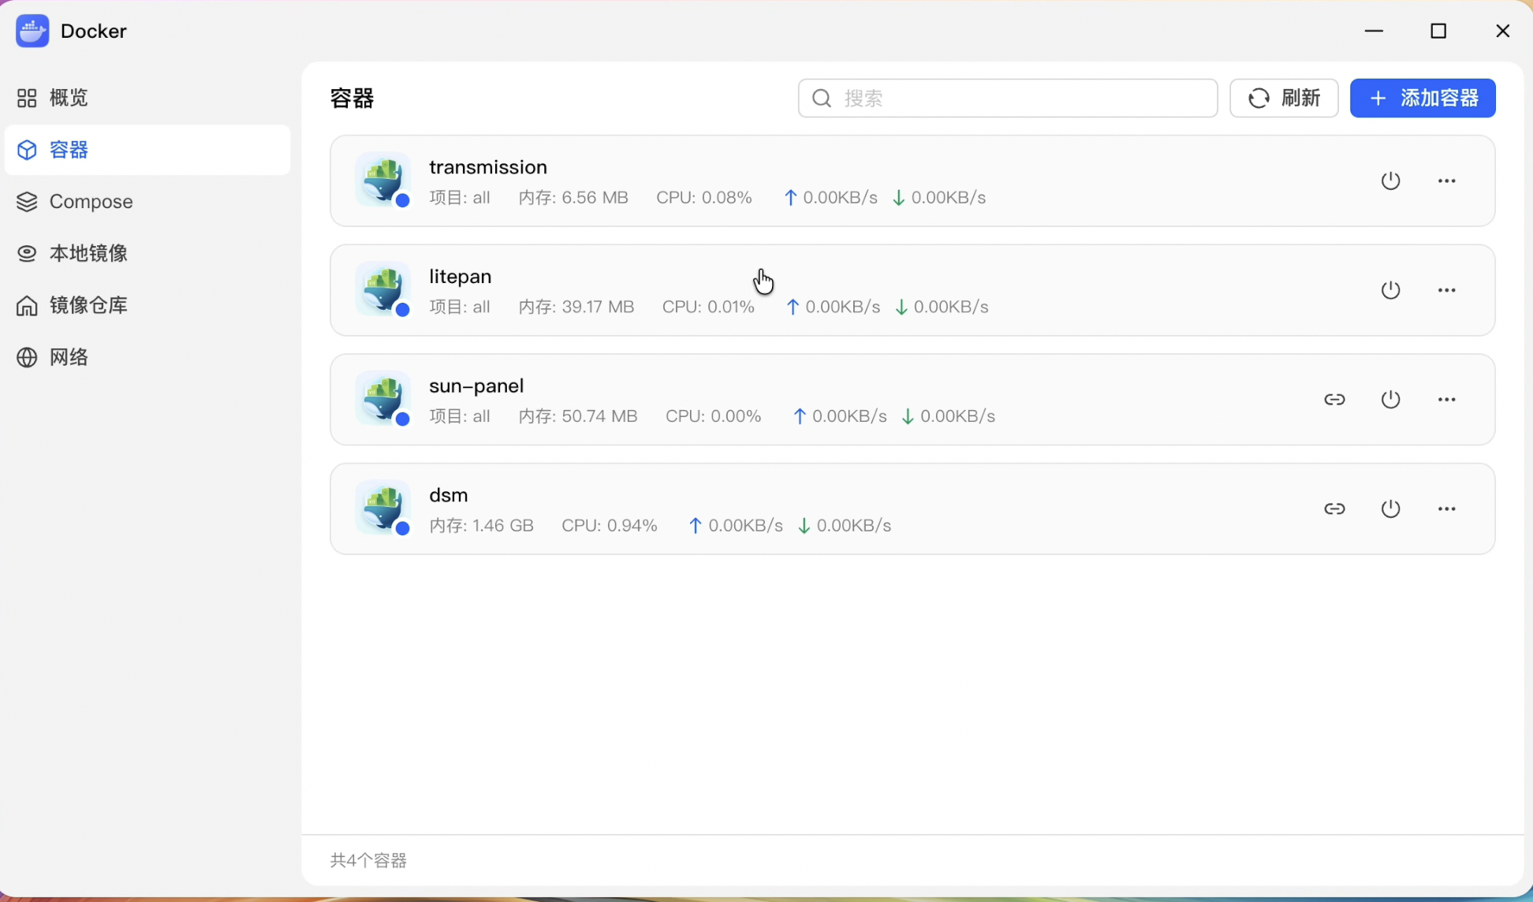The height and width of the screenshot is (902, 1533).
Task: Go to the Compose section
Action: click(x=147, y=202)
